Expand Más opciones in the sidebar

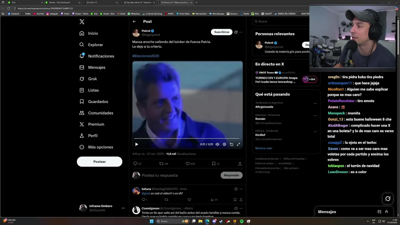pos(96,147)
